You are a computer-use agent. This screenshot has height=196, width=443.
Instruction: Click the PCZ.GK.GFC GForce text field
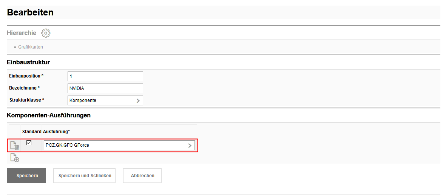click(x=113, y=145)
